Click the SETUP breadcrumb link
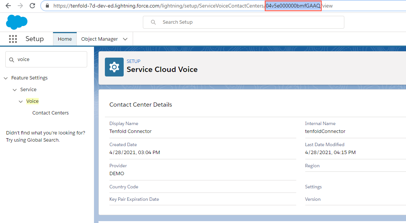This screenshot has width=406, height=223. pos(133,61)
